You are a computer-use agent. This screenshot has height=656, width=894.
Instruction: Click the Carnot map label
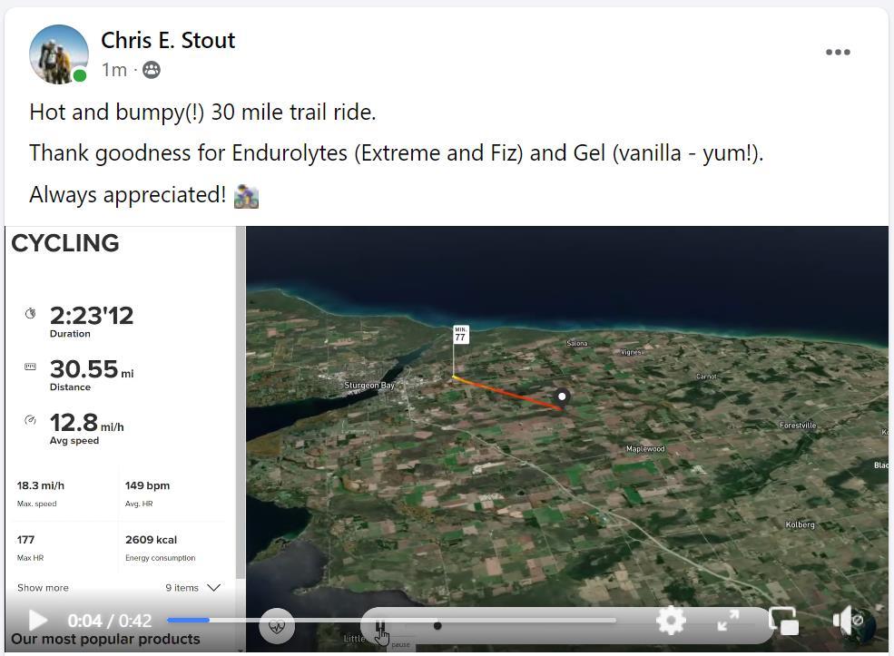pos(706,377)
